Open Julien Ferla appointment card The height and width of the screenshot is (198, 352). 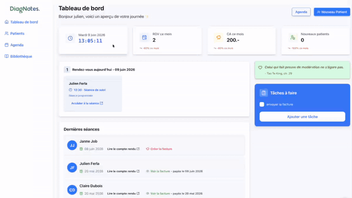click(x=93, y=94)
